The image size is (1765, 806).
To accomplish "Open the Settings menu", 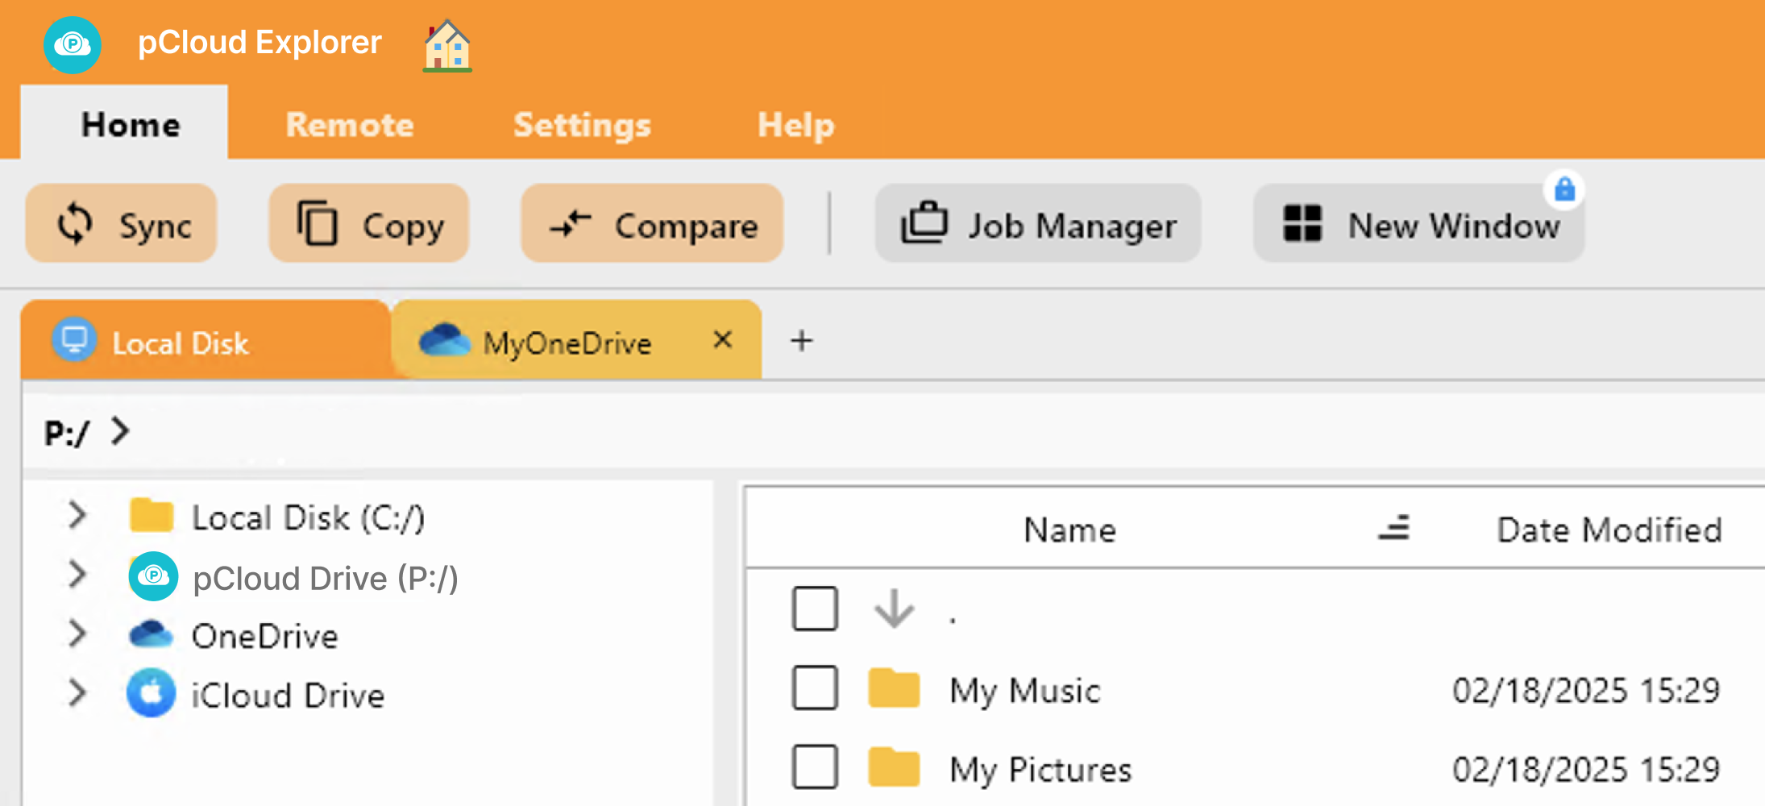I will [582, 125].
